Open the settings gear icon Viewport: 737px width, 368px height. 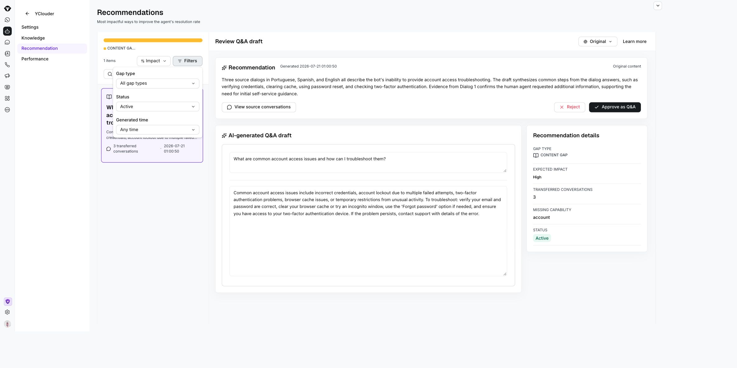pos(7,312)
